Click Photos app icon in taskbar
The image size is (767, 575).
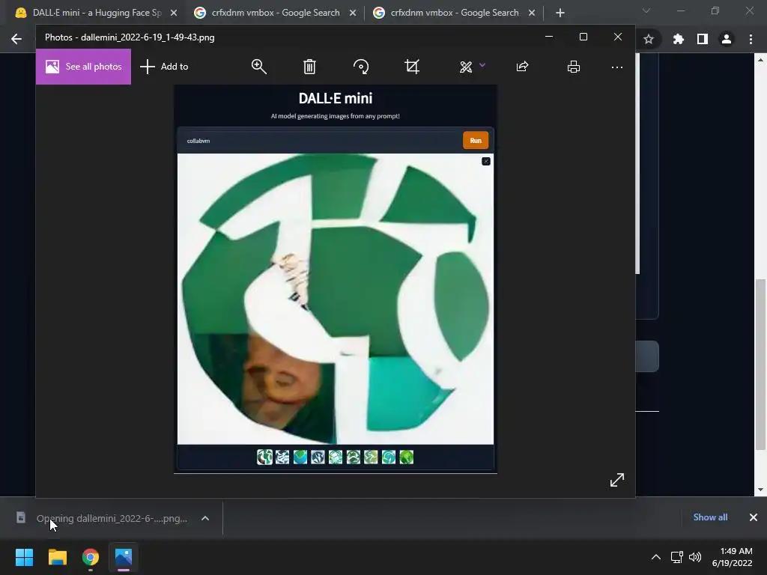point(124,557)
